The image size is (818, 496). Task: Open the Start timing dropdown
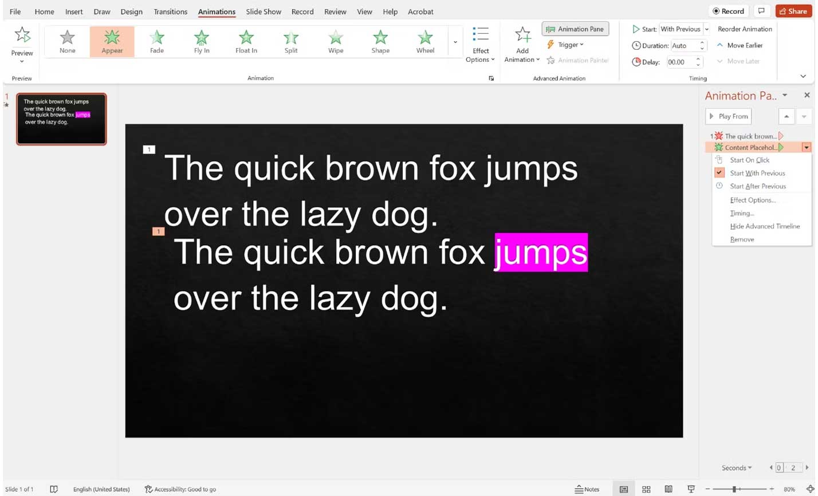(707, 29)
